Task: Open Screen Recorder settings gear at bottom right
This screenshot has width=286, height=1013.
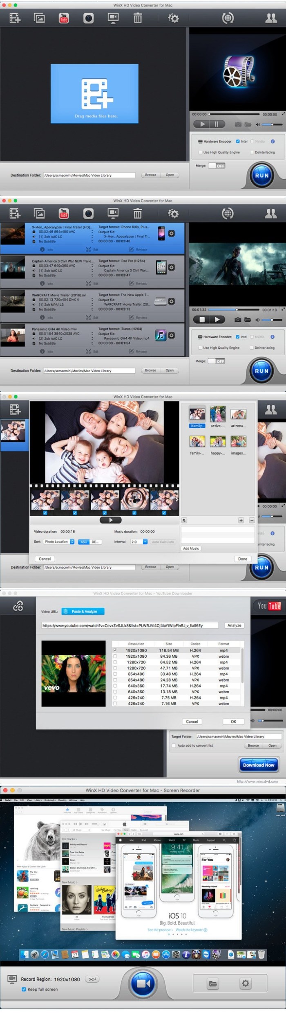Action: 245,984
